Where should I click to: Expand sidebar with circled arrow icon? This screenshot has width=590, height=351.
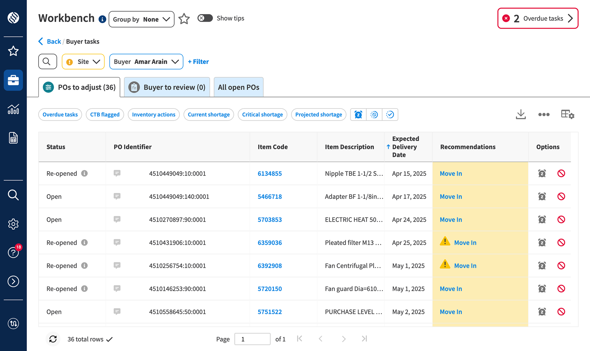pyautogui.click(x=13, y=281)
